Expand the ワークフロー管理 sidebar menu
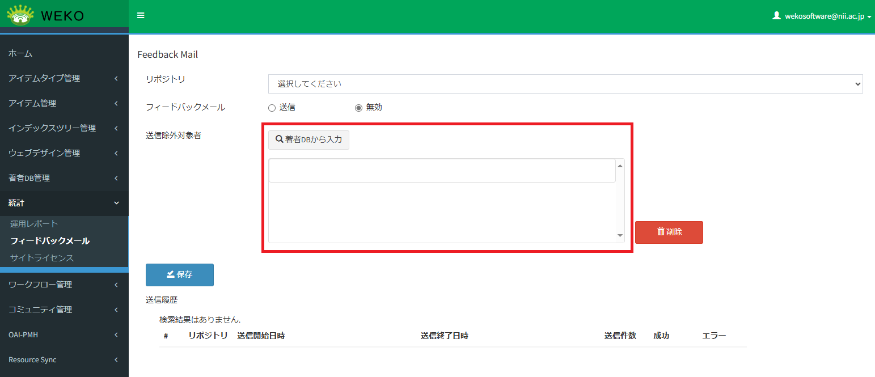This screenshot has height=377, width=875. pyautogui.click(x=64, y=285)
